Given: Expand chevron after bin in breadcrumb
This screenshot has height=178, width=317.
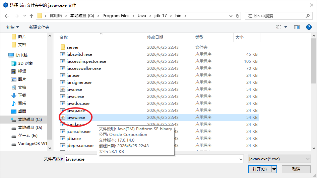Looking at the screenshot, I should tap(185, 16).
